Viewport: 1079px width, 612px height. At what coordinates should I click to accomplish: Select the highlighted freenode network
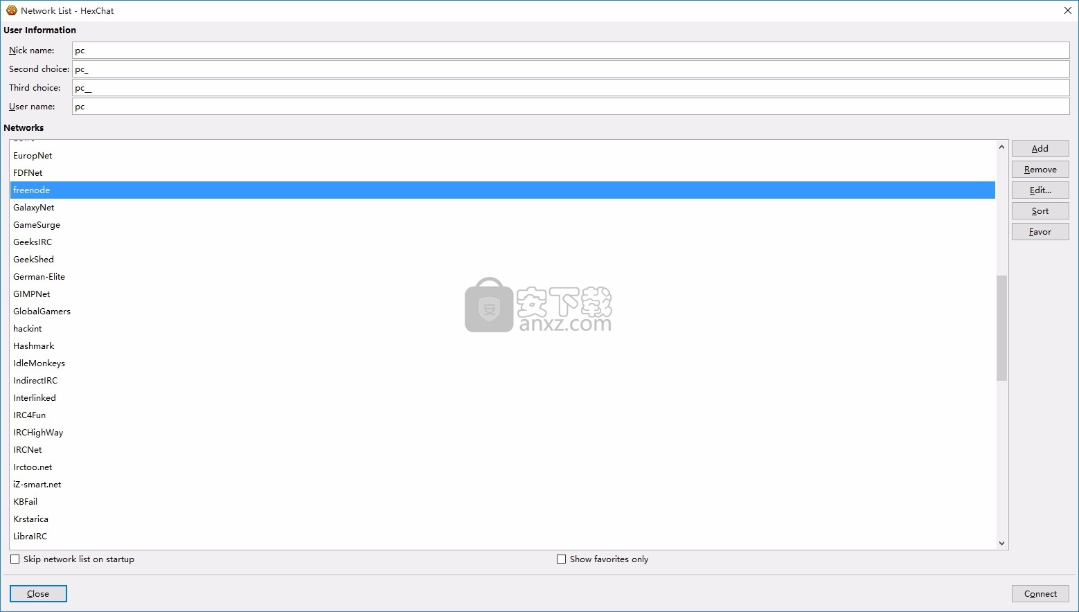(503, 190)
